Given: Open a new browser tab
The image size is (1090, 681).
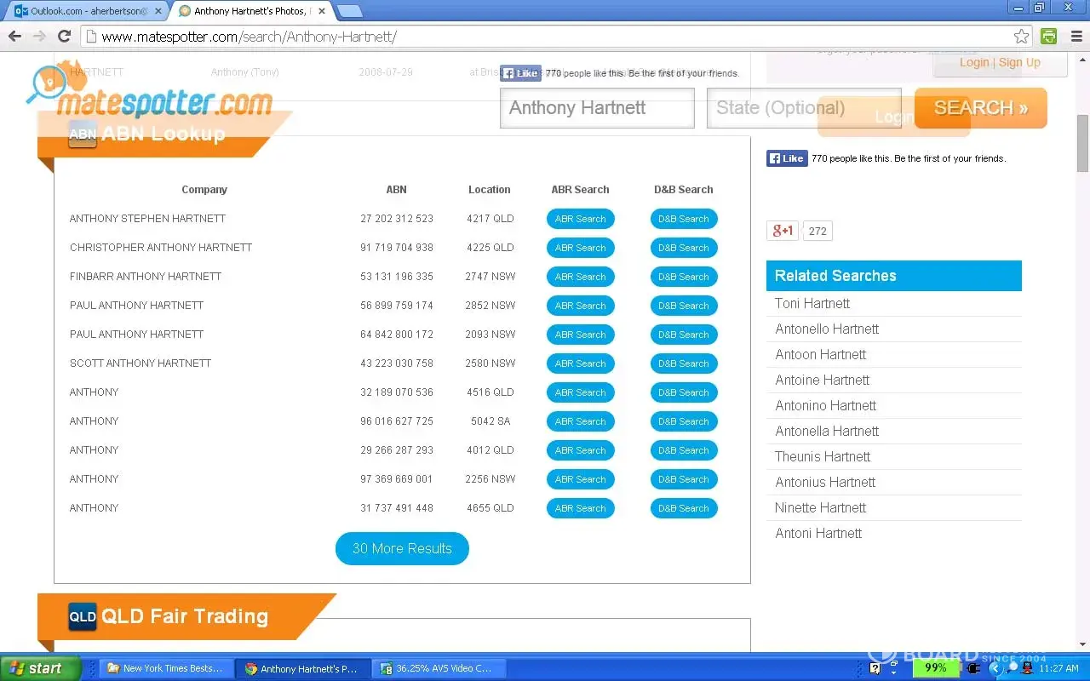Looking at the screenshot, I should point(348,11).
